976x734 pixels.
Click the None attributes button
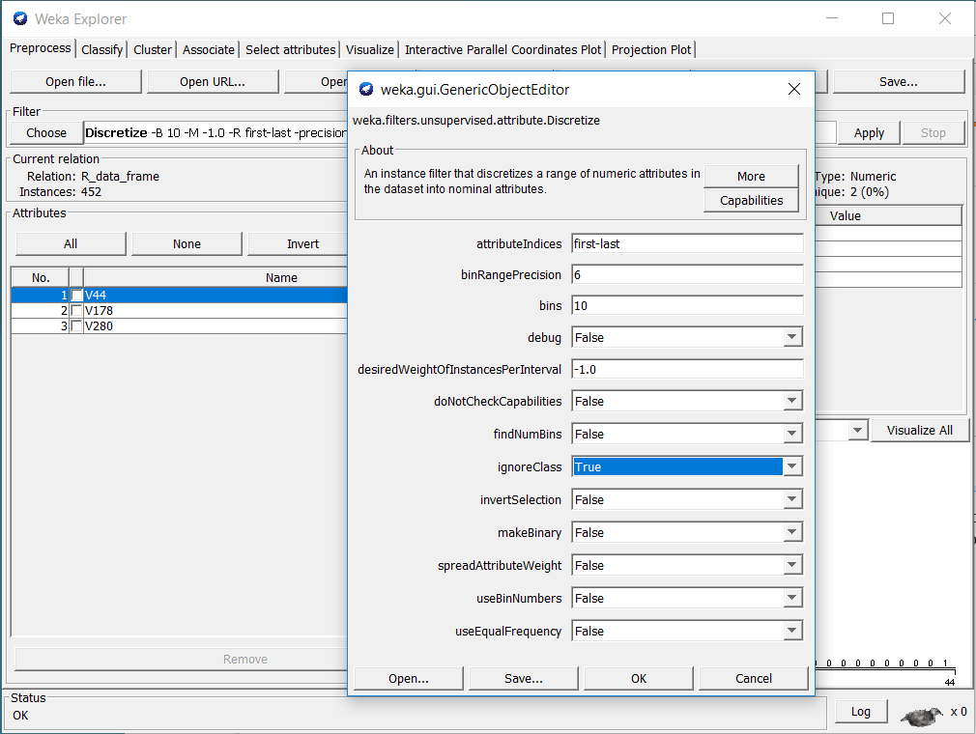(187, 243)
